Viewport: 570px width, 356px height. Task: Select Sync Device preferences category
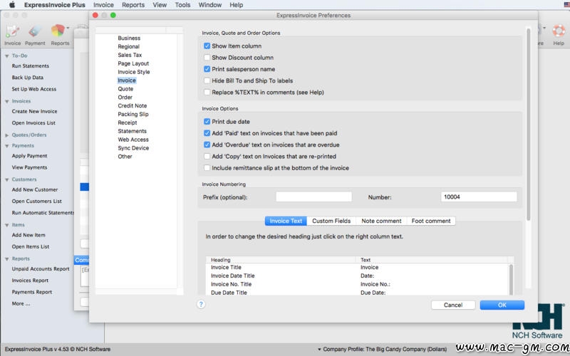(x=133, y=148)
